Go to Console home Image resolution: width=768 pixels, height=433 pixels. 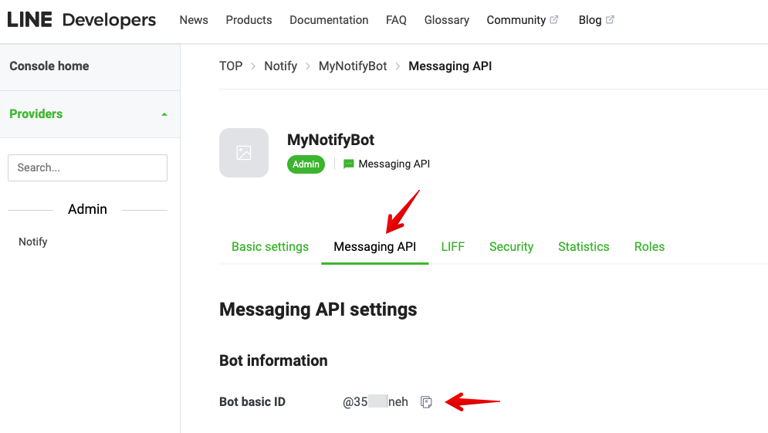tap(49, 66)
